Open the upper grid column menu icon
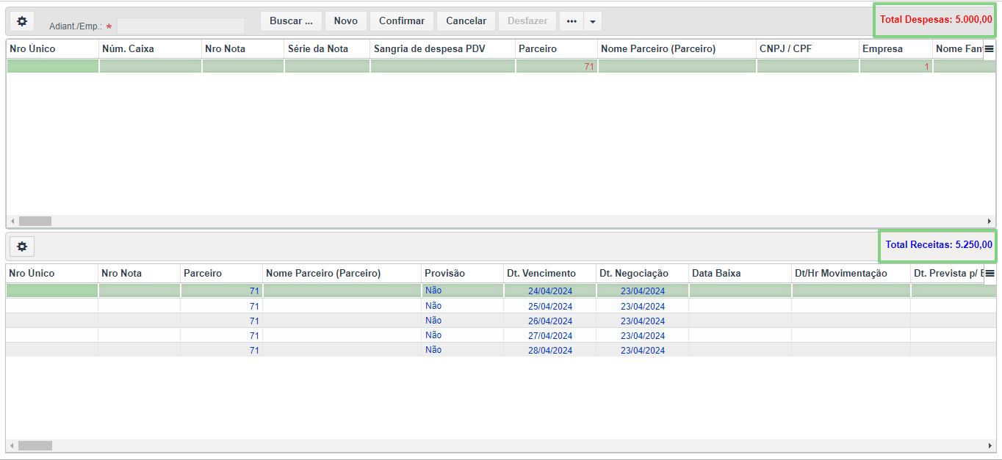The image size is (1002, 460). pyautogui.click(x=989, y=48)
